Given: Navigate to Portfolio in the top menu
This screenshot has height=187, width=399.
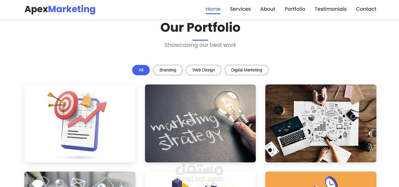Looking at the screenshot, I should tap(295, 9).
